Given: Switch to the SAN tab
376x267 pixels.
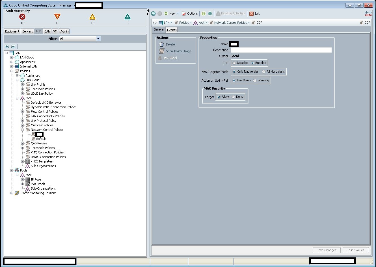Looking at the screenshot, I should tap(47, 31).
